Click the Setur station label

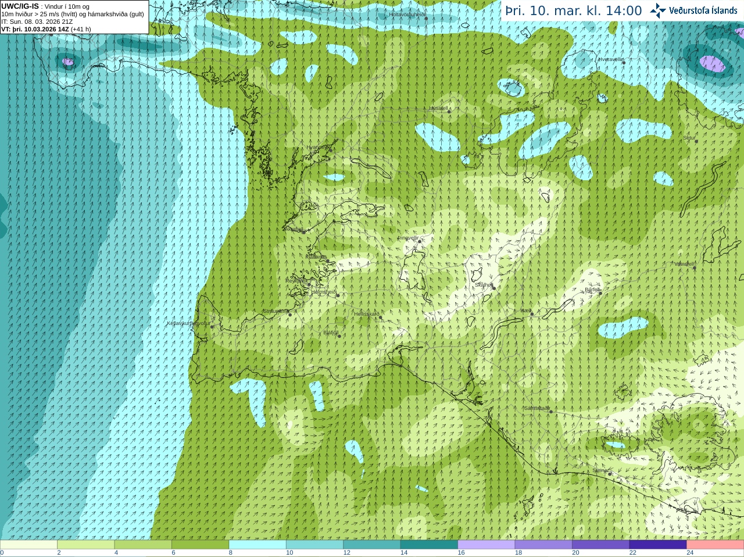(x=689, y=138)
